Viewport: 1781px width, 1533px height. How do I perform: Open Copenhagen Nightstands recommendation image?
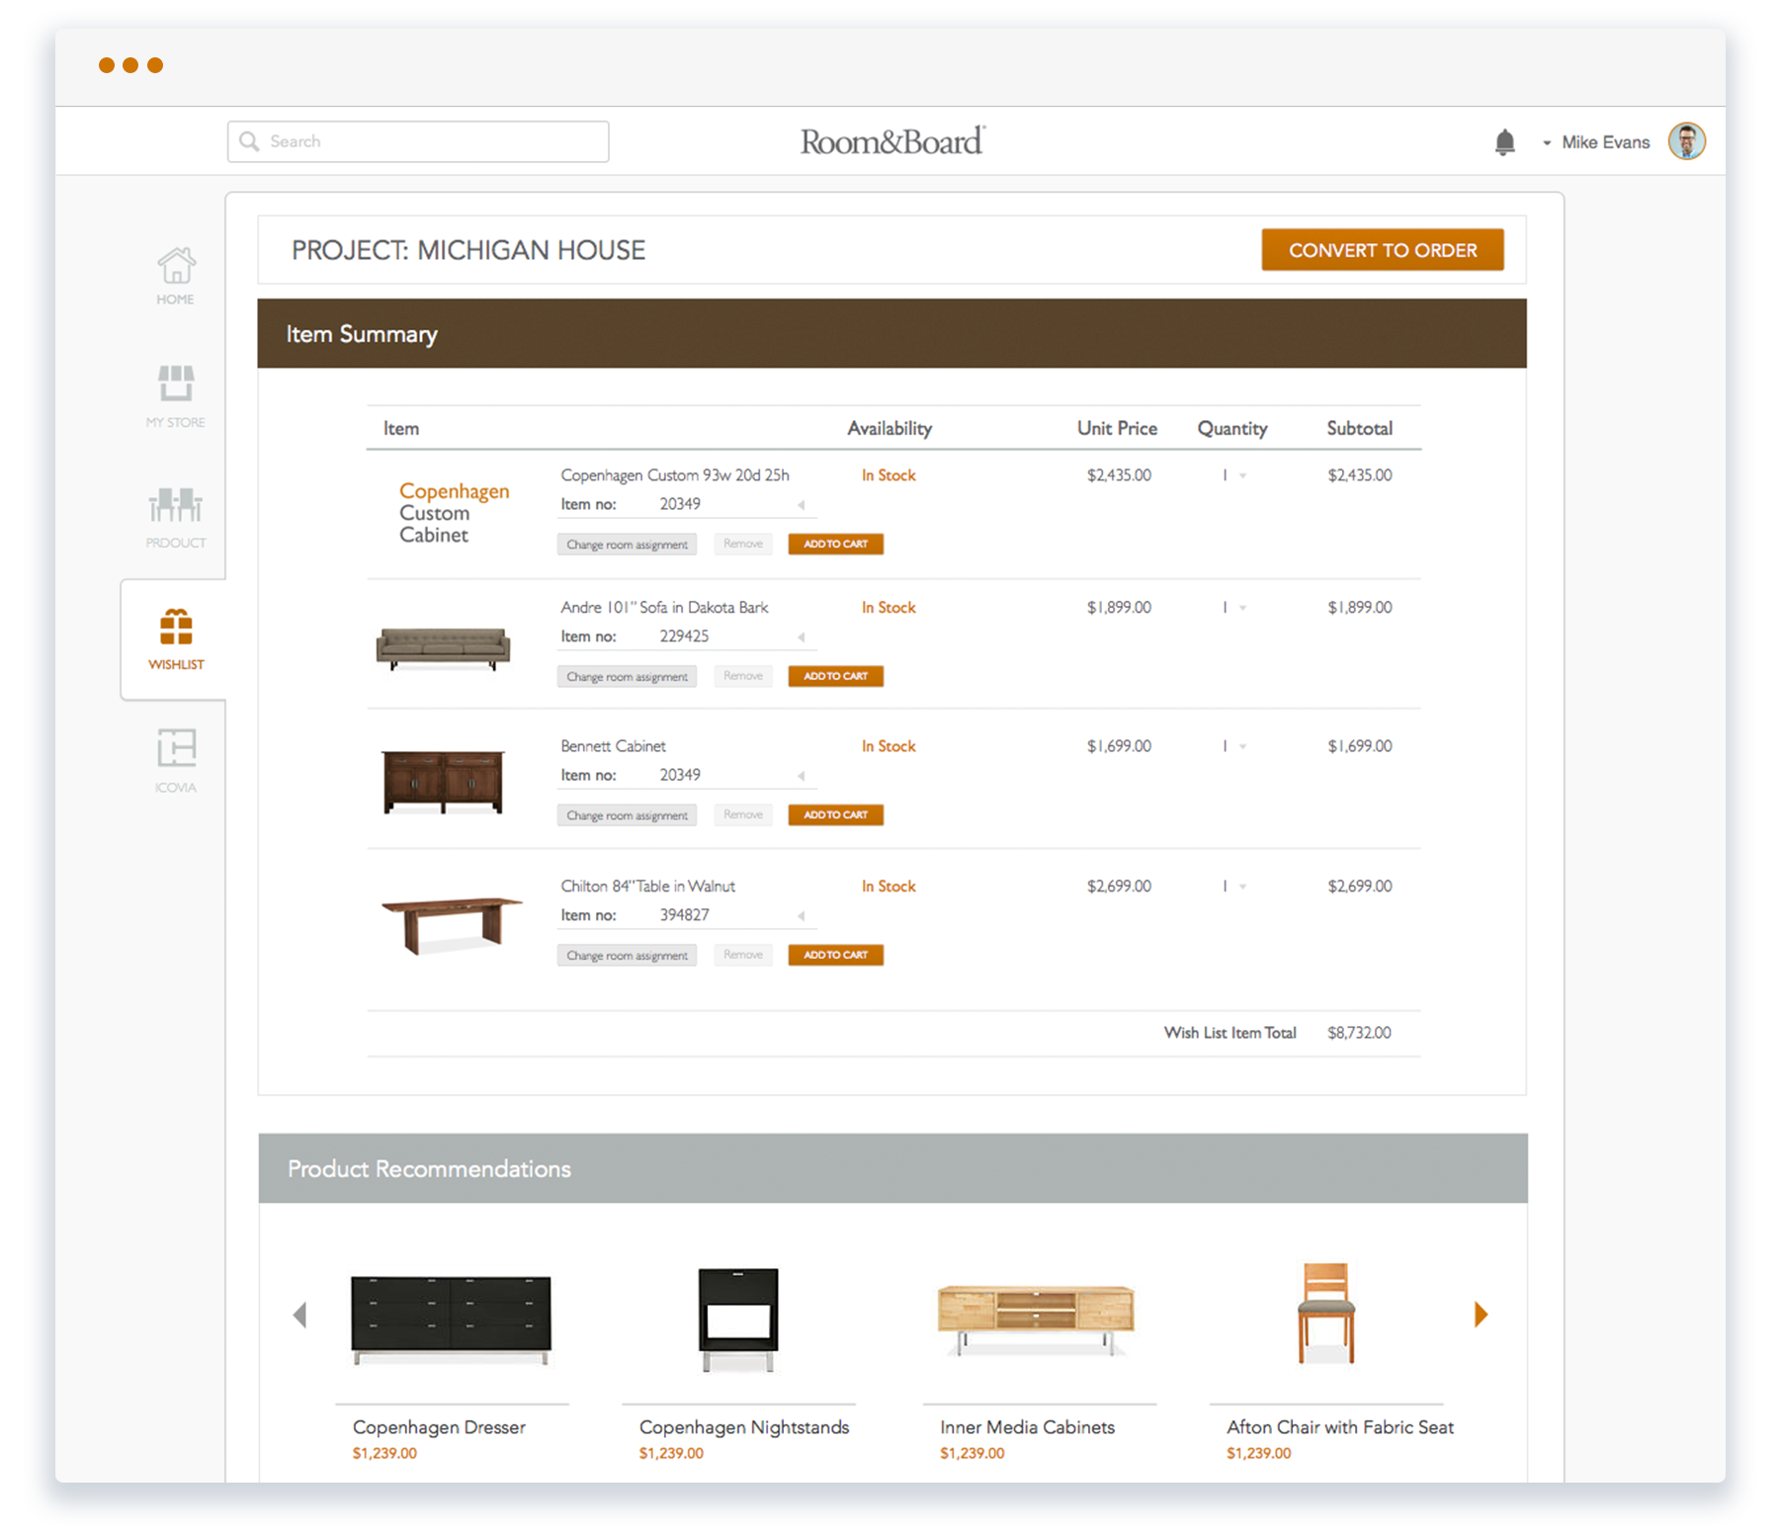(738, 1320)
